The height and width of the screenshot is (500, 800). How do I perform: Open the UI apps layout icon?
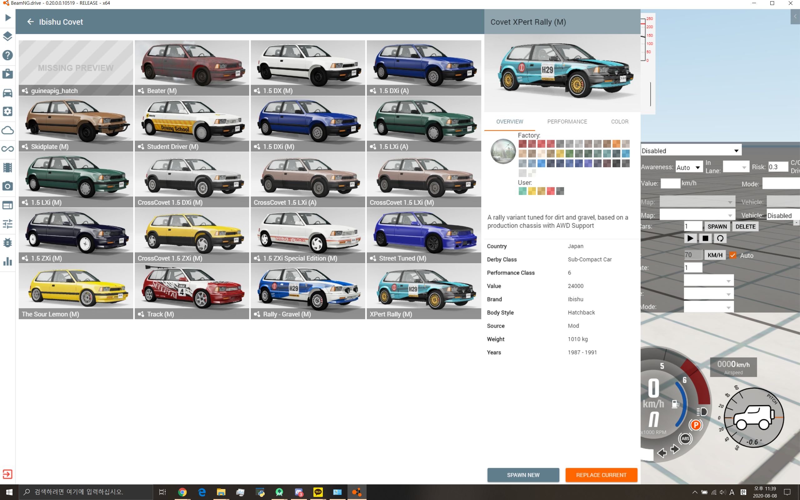7,205
